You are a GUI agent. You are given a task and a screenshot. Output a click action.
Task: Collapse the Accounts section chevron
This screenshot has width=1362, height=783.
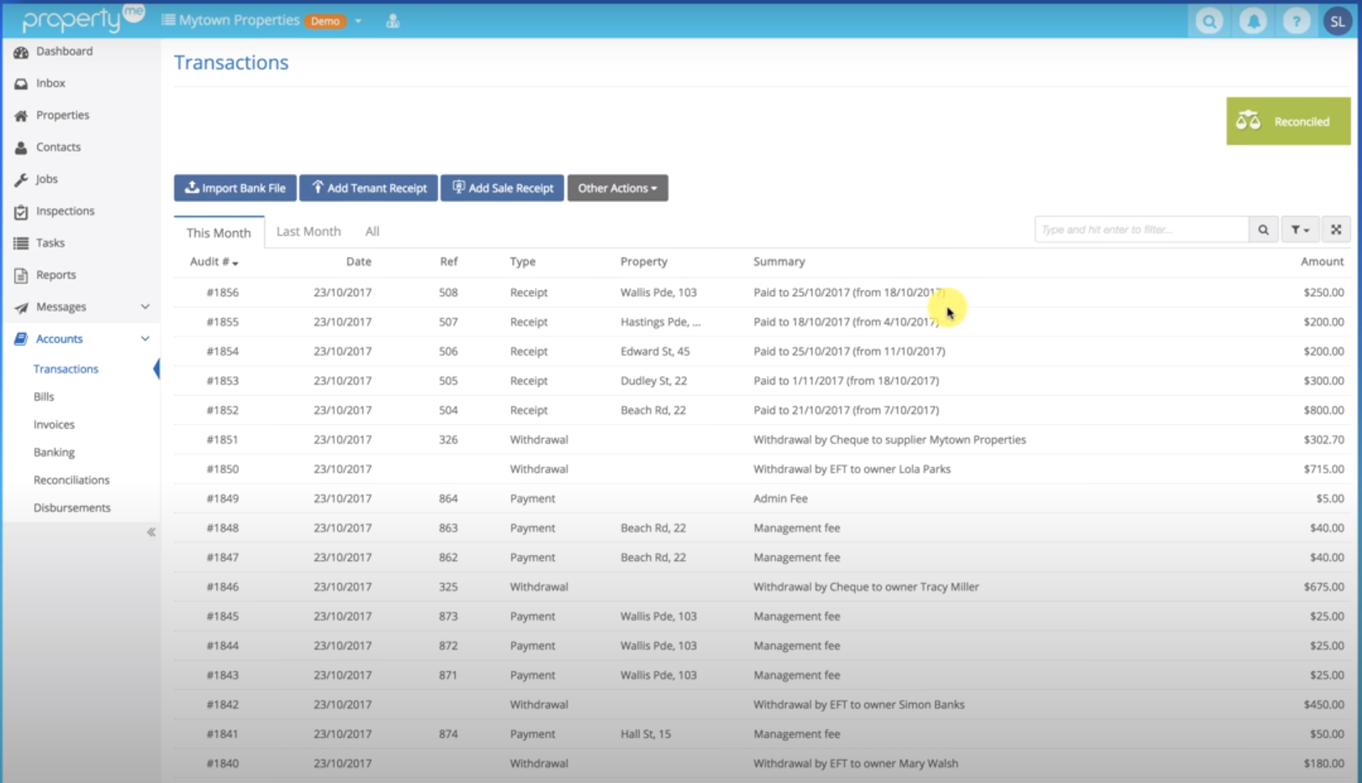point(145,338)
